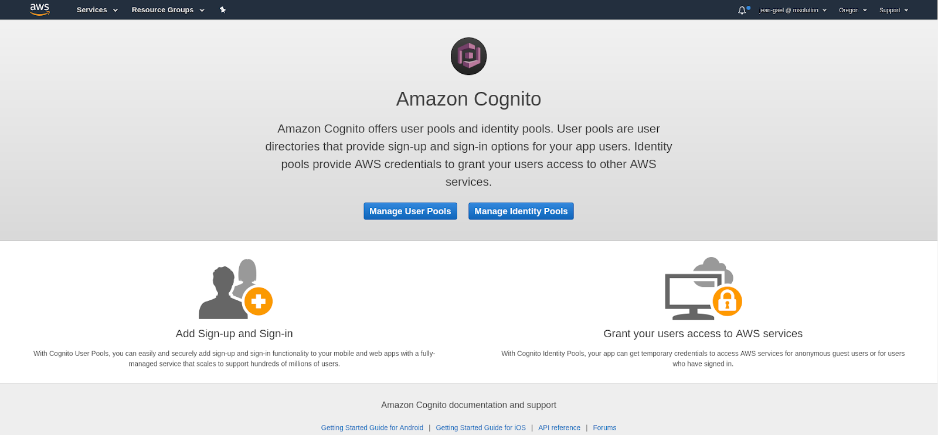Click Manage User Pools button
This screenshot has width=938, height=435.
[x=410, y=211]
